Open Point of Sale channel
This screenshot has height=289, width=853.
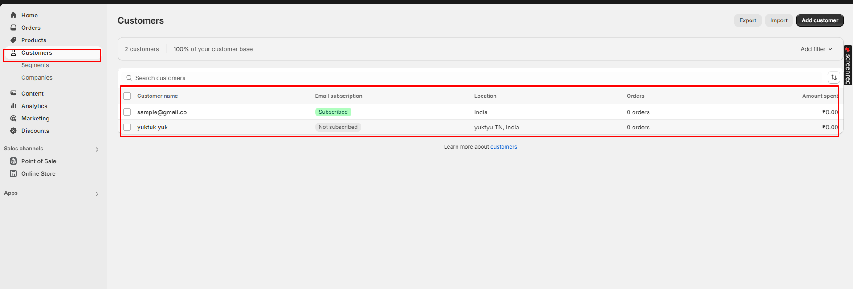click(39, 161)
